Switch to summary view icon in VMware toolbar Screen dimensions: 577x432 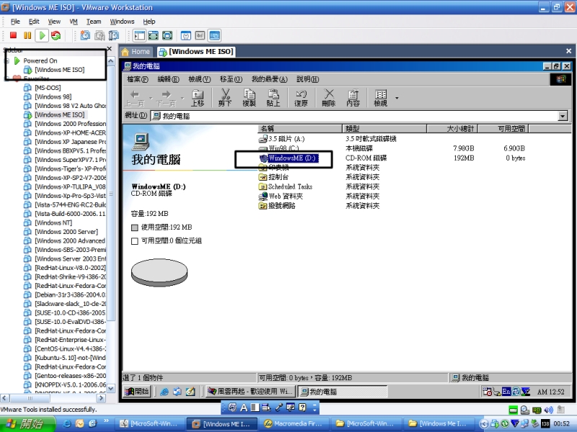click(186, 35)
